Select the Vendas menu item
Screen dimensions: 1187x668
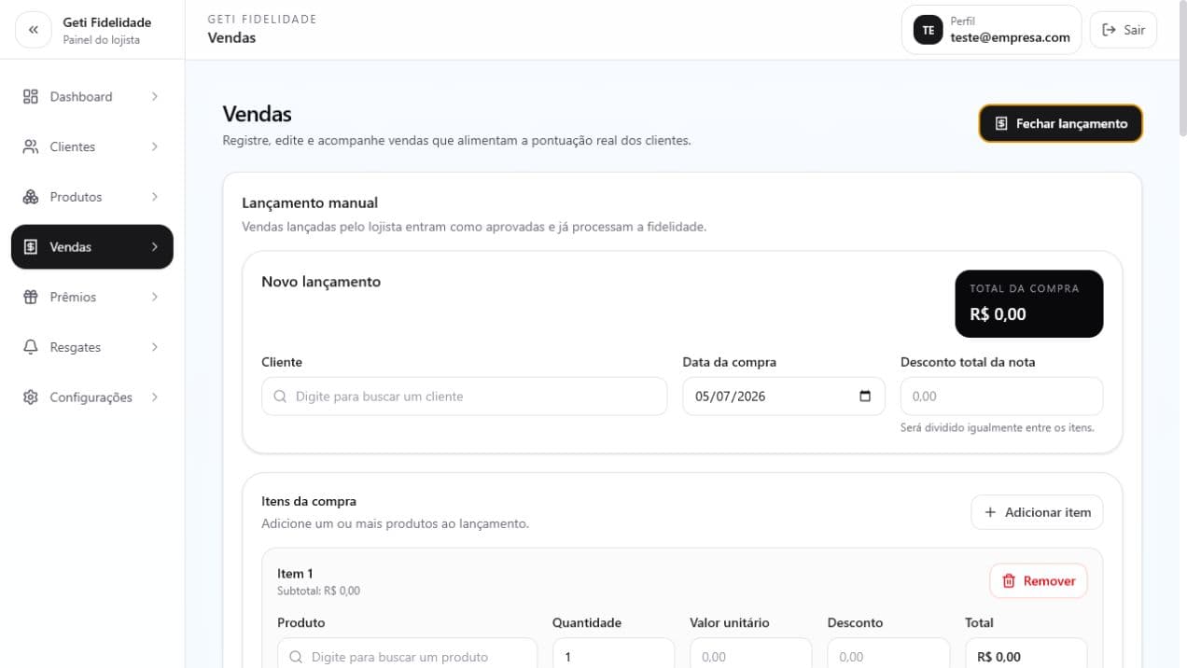[x=92, y=247]
